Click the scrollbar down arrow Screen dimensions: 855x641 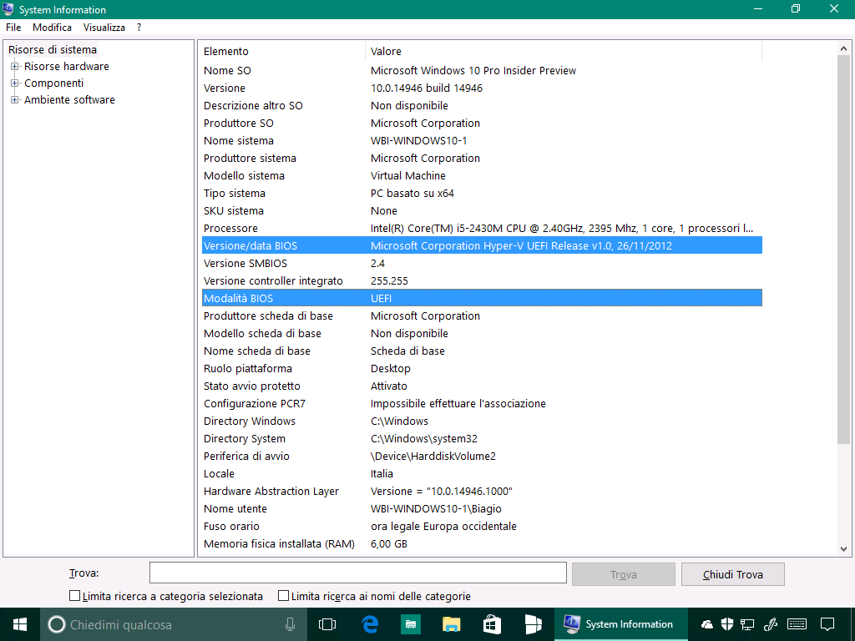pyautogui.click(x=843, y=549)
